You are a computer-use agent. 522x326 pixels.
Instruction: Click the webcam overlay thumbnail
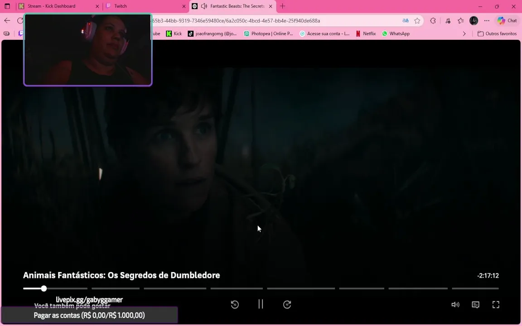tap(88, 50)
